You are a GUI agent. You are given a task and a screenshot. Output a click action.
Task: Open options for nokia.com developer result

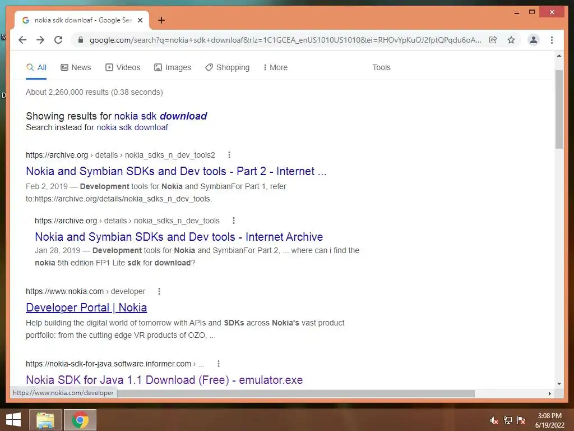(x=159, y=291)
